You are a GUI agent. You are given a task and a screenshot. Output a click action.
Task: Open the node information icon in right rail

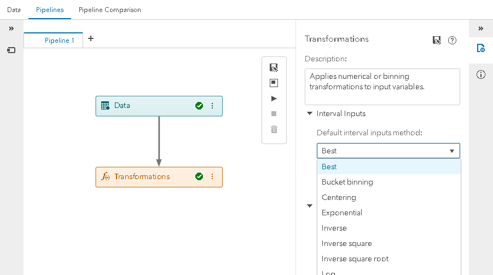click(x=481, y=75)
